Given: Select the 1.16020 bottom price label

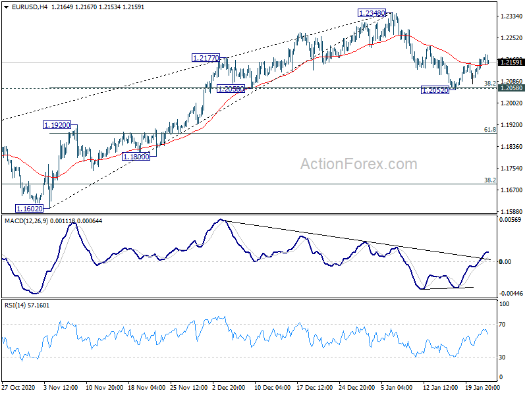Looking at the screenshot, I should [30, 209].
